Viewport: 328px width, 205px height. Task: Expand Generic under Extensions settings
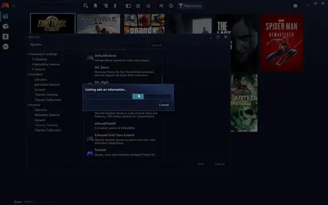tap(33, 69)
